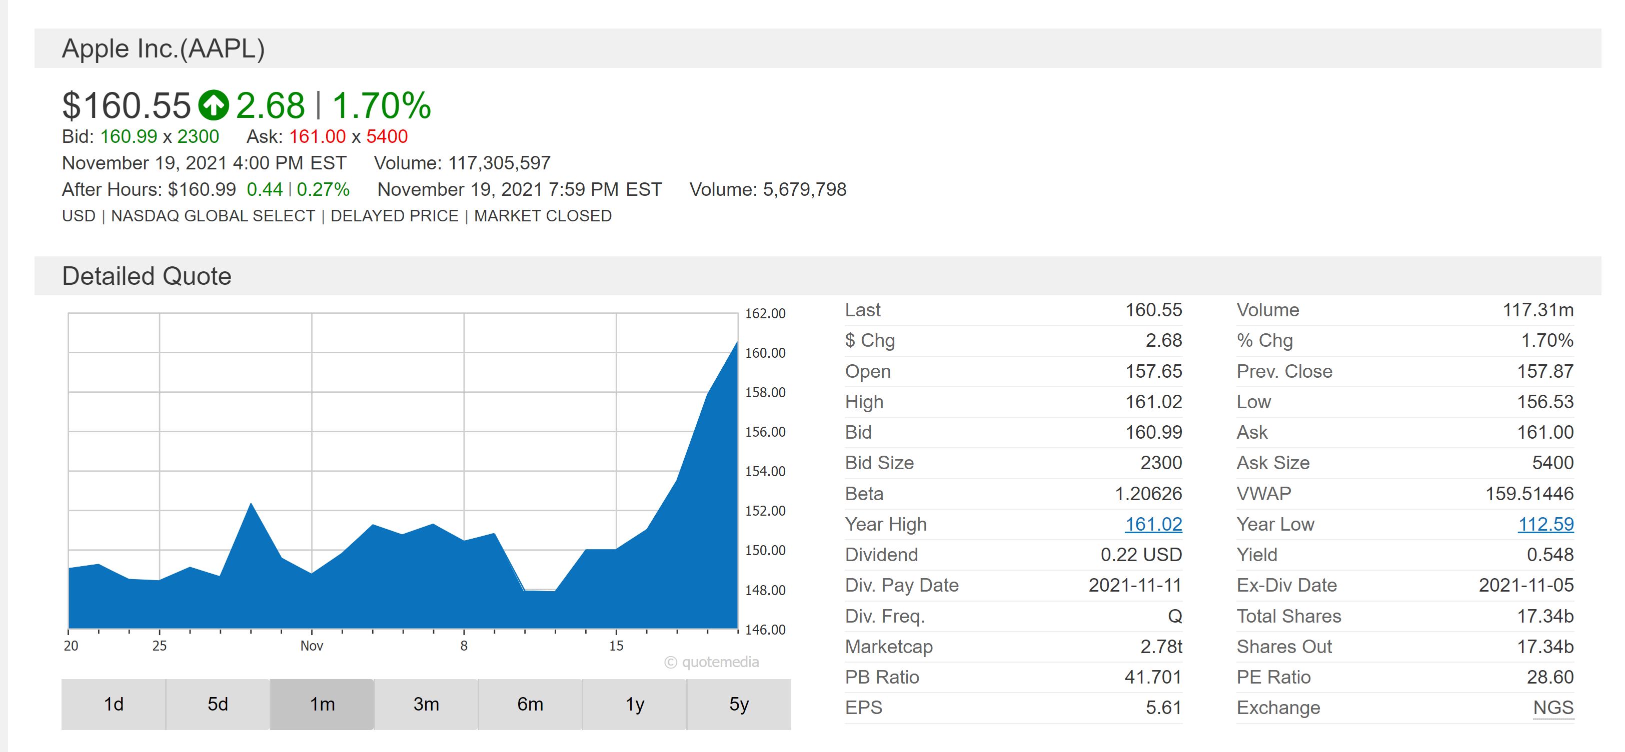Click the quotemedia copyright watermark
Viewport: 1625px width, 752px height.
pos(712,663)
